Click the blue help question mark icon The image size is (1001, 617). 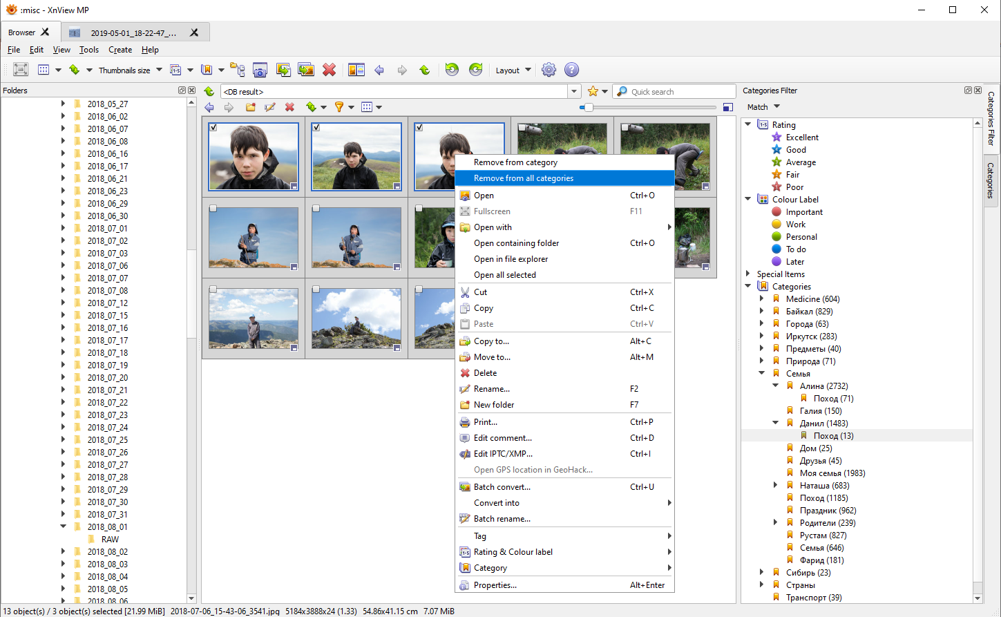point(571,70)
